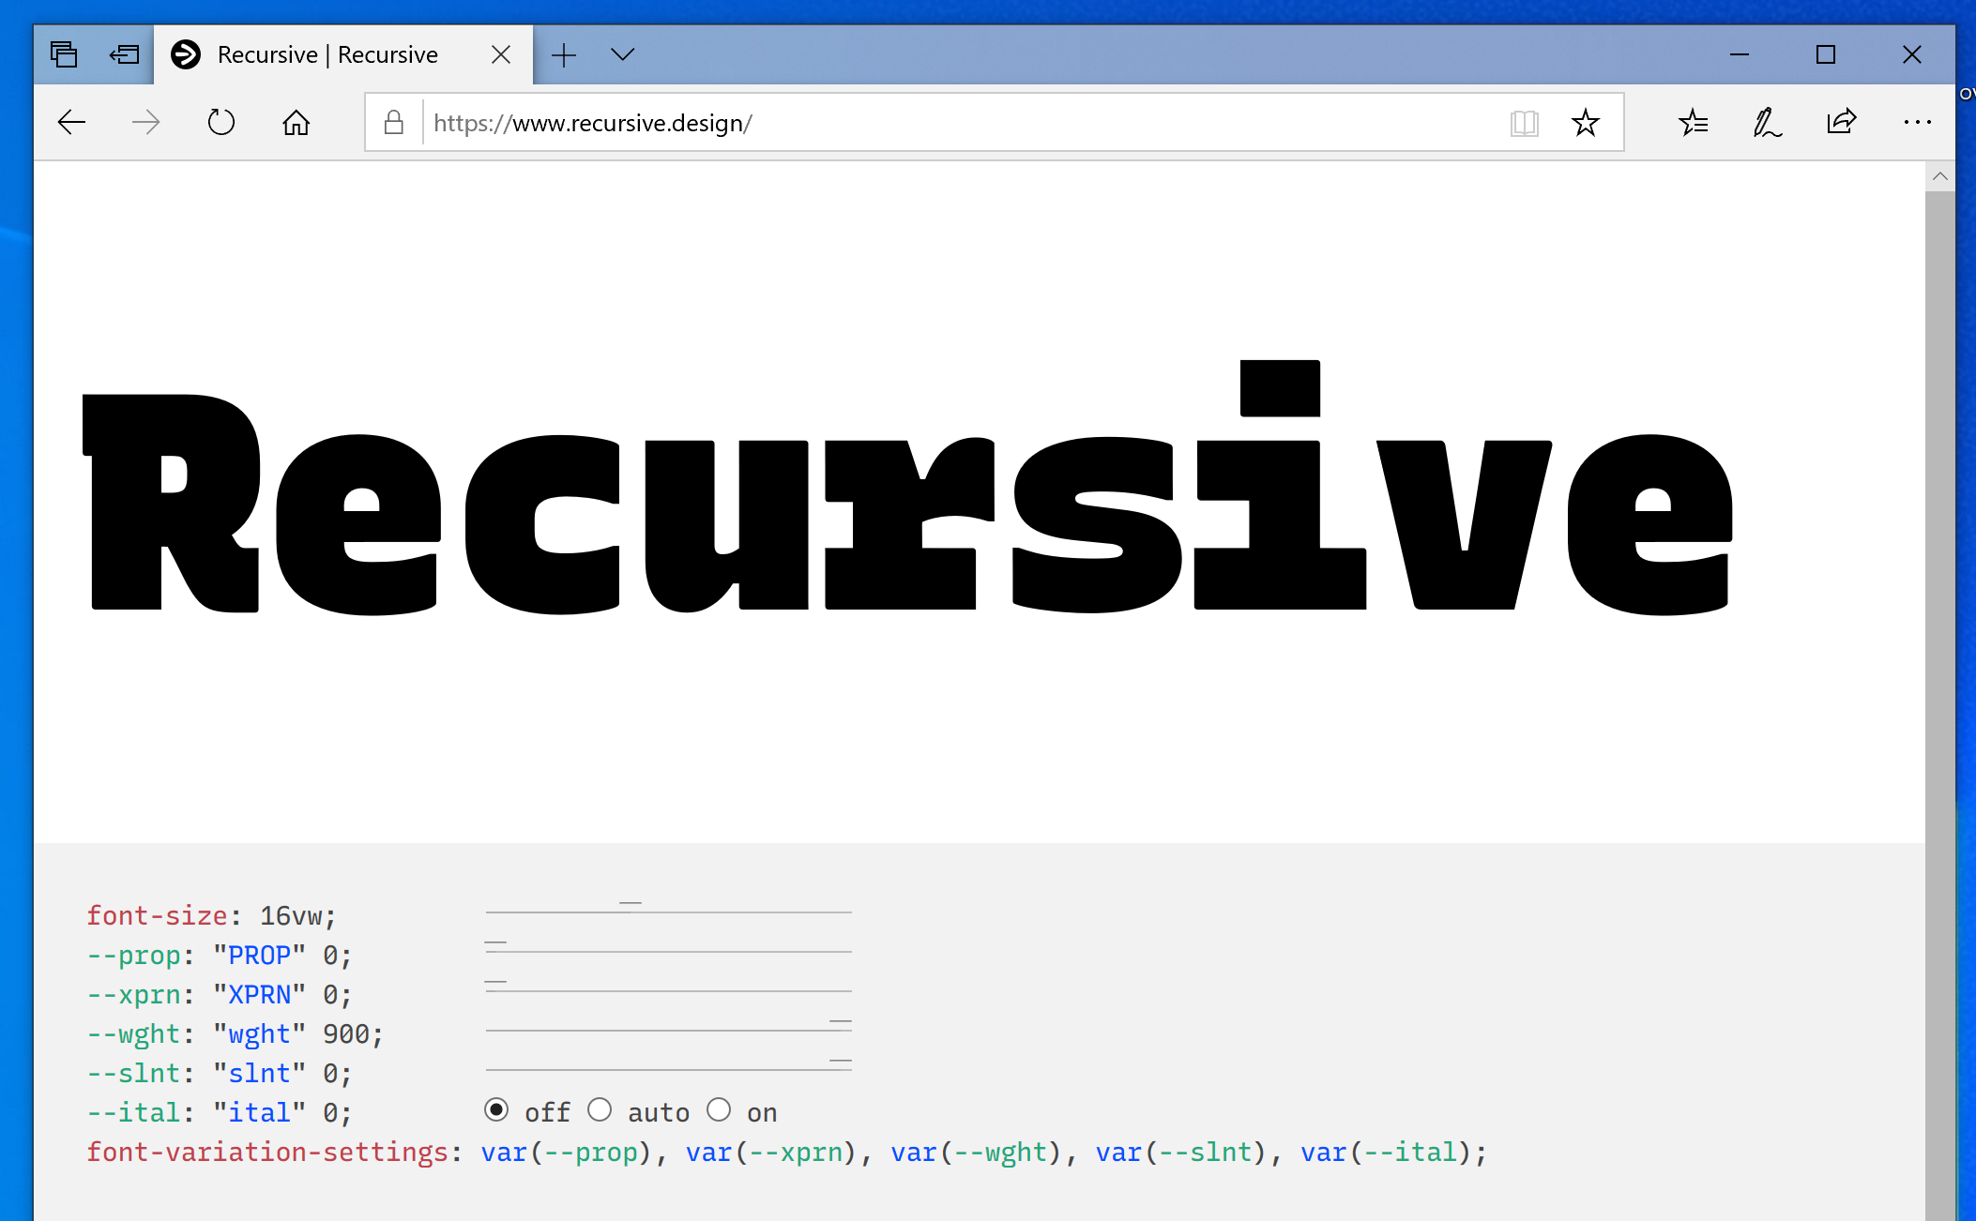
Task: Add page to favorites star
Action: click(1586, 123)
